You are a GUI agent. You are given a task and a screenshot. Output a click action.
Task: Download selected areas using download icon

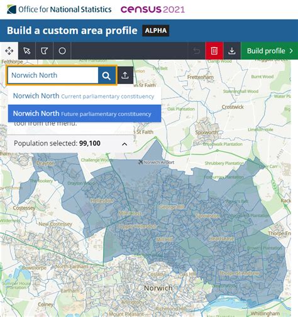232,51
